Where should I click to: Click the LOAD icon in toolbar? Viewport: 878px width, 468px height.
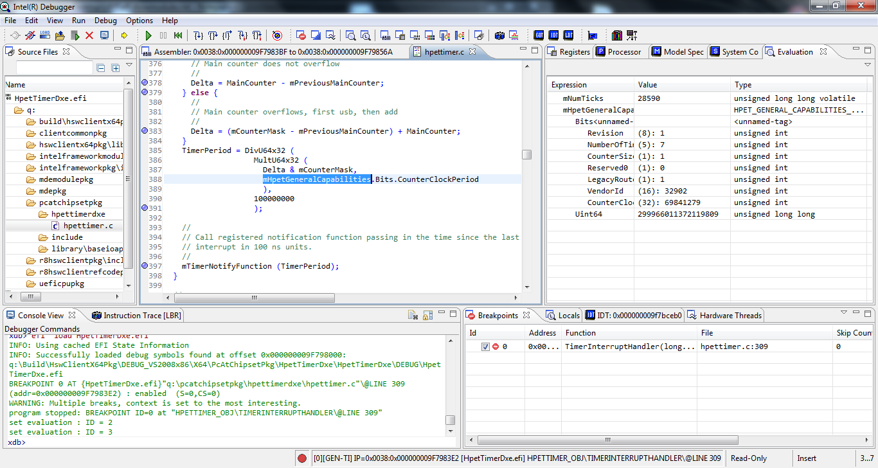pyautogui.click(x=46, y=35)
